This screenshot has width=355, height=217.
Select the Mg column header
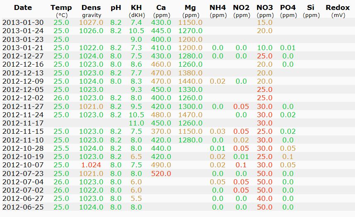pos(190,7)
